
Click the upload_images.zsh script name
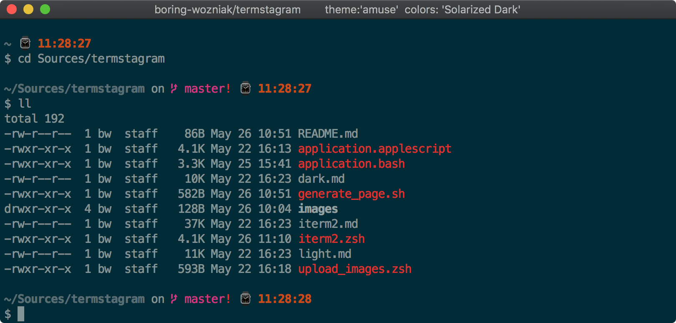pos(354,269)
